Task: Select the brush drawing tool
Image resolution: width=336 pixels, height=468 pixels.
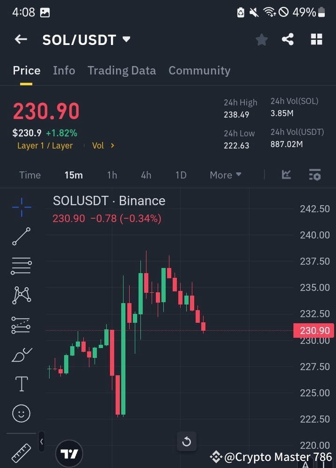Action: [x=21, y=354]
